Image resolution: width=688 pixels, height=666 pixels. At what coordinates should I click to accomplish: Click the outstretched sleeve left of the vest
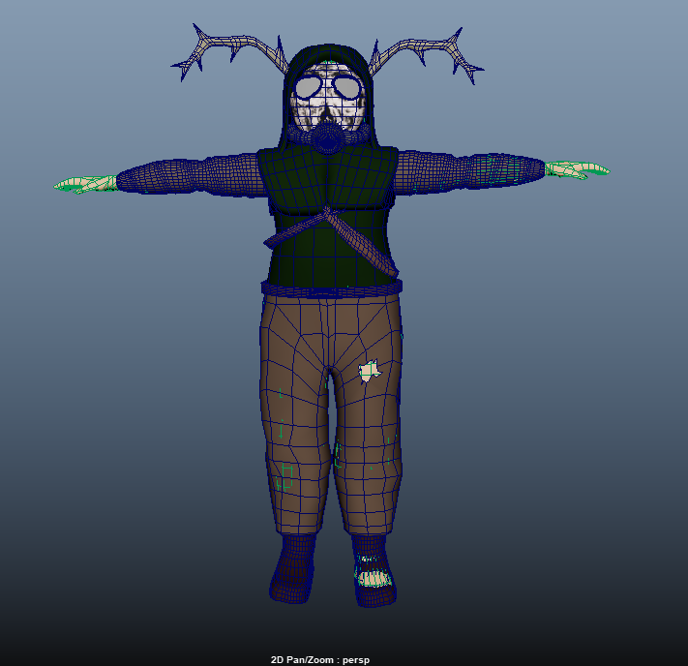coord(189,175)
